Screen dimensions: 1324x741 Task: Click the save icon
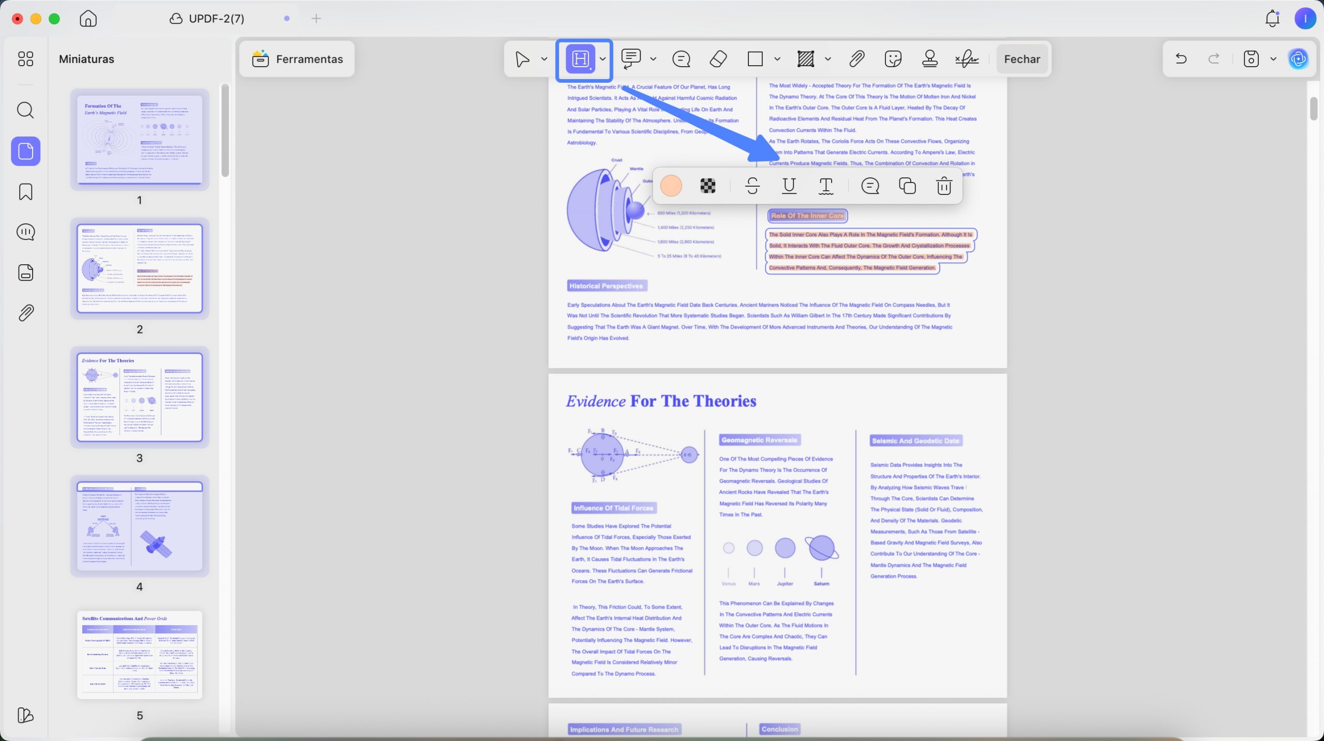point(1251,59)
